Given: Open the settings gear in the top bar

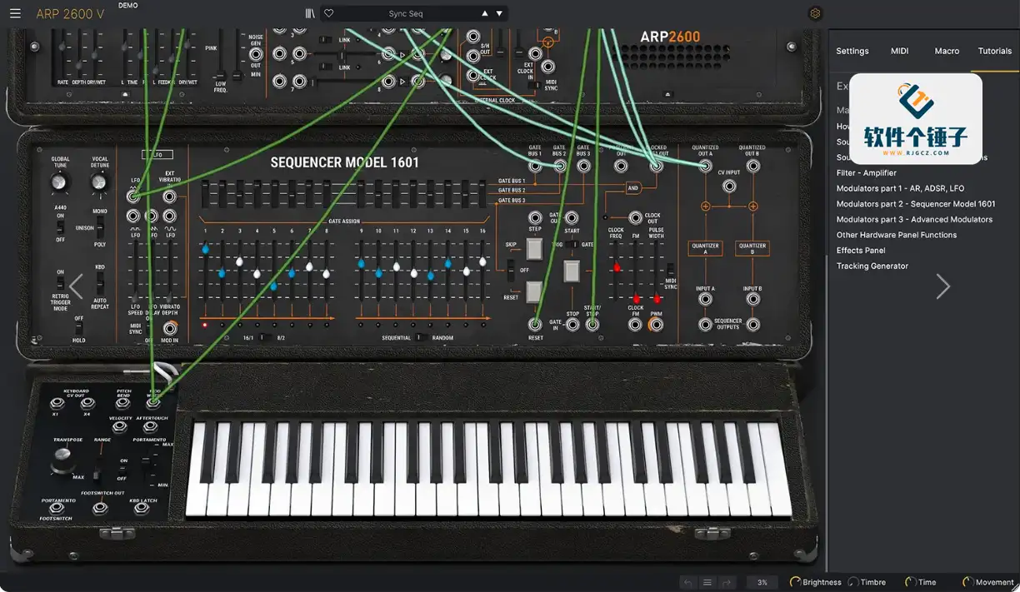Looking at the screenshot, I should [815, 13].
